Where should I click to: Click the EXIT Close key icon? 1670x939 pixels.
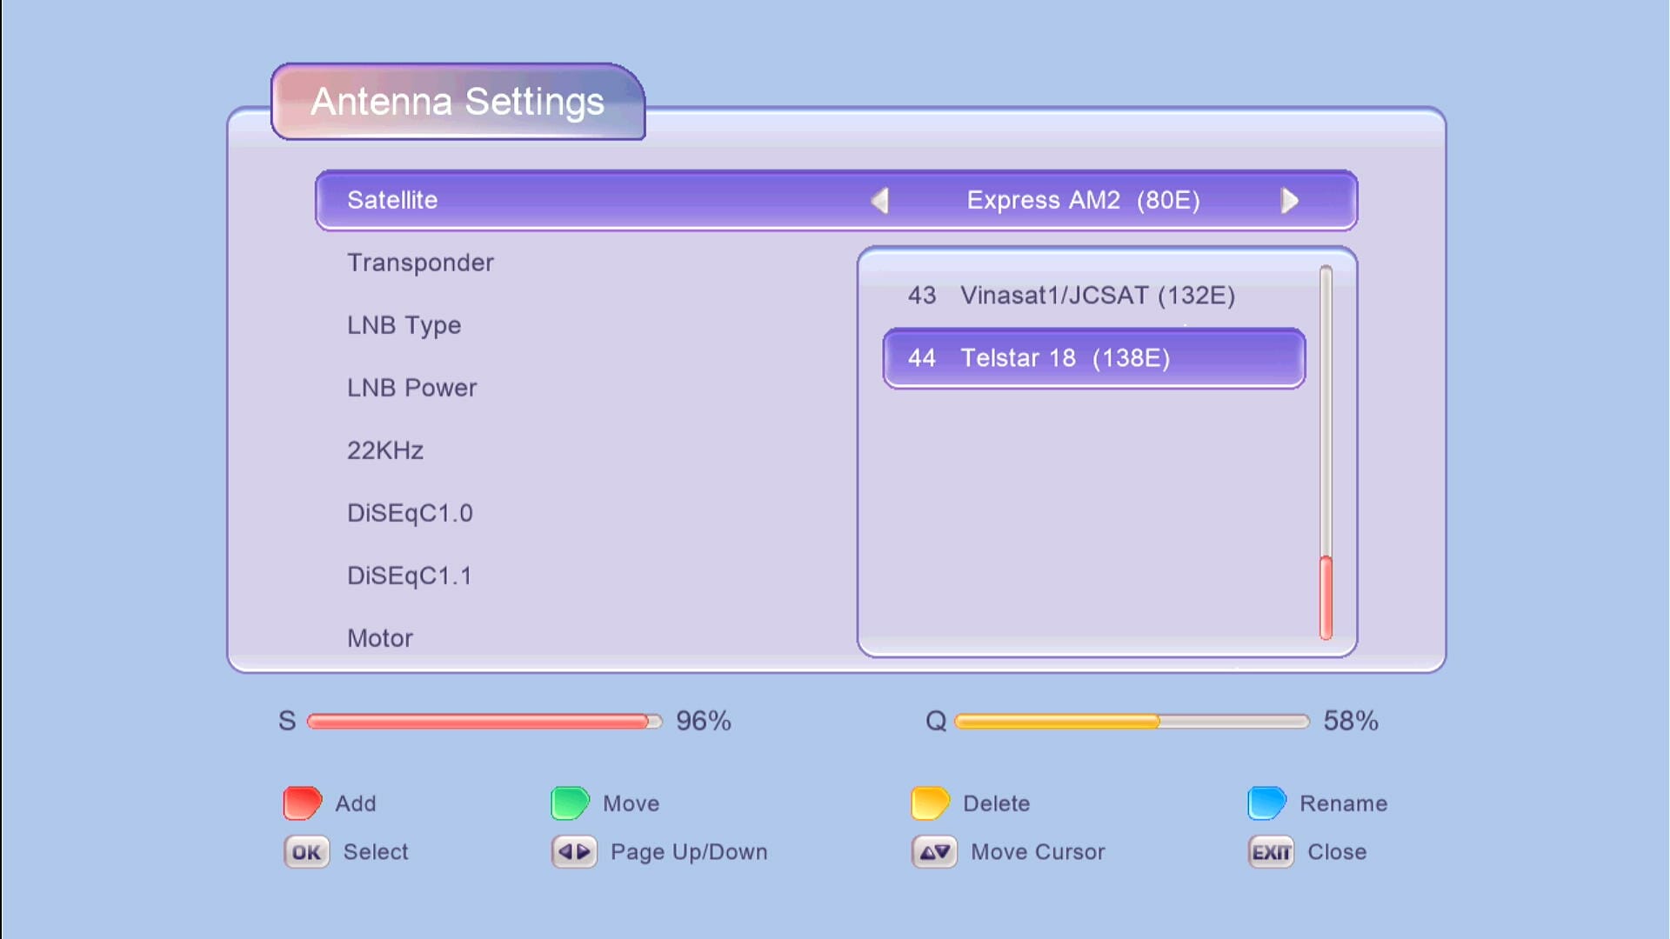(1271, 852)
